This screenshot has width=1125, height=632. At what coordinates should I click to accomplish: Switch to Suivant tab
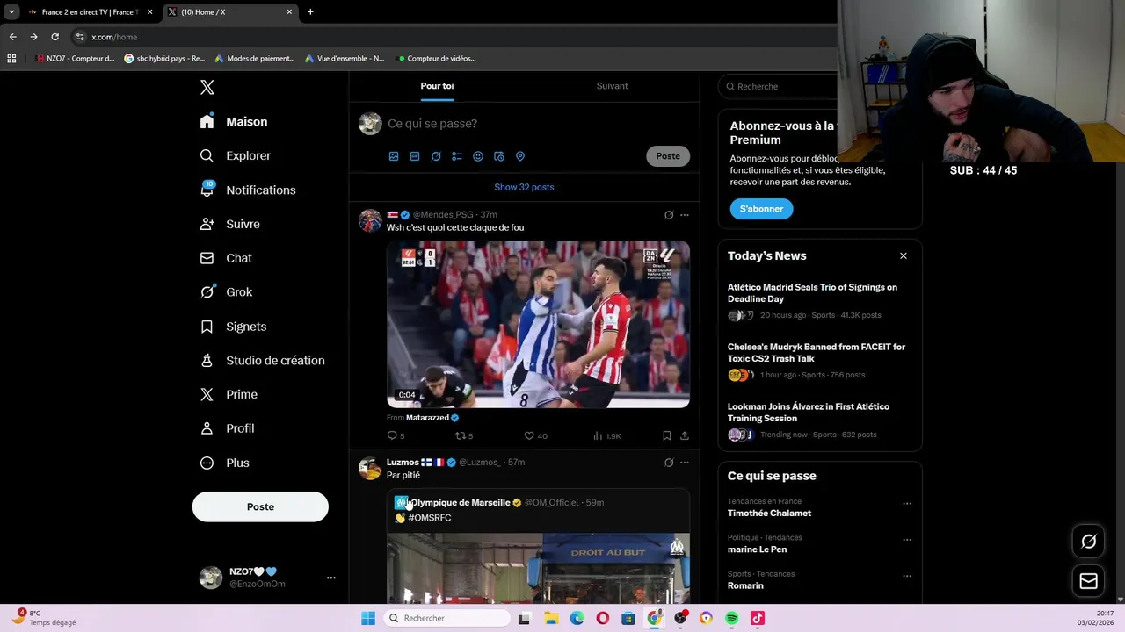coord(612,86)
